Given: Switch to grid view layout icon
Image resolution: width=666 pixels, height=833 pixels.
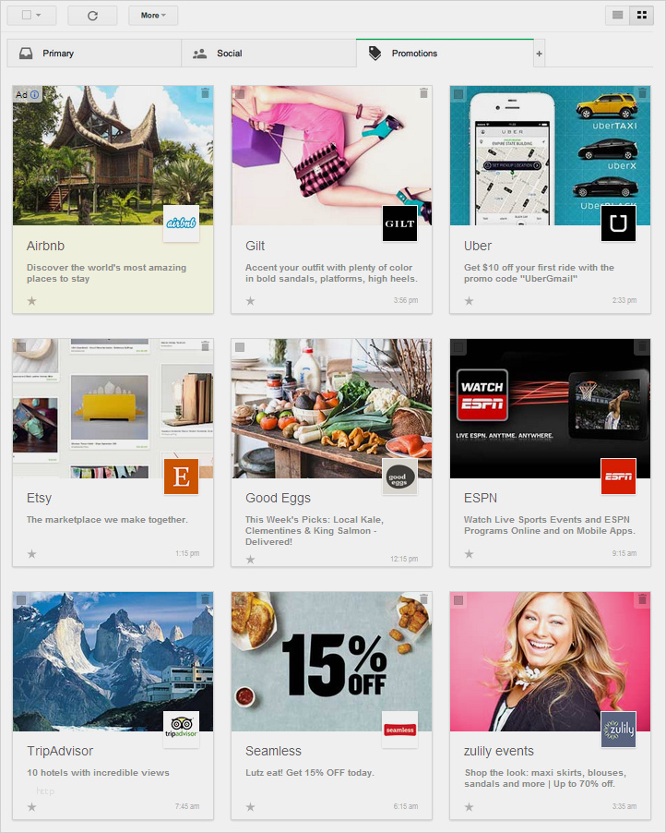Looking at the screenshot, I should [642, 15].
